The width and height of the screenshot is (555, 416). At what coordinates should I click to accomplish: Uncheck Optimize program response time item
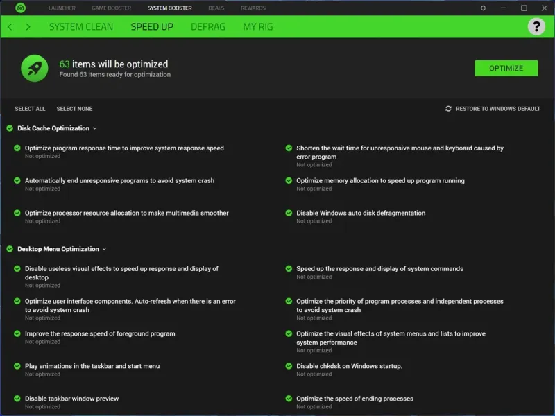[x=17, y=148]
